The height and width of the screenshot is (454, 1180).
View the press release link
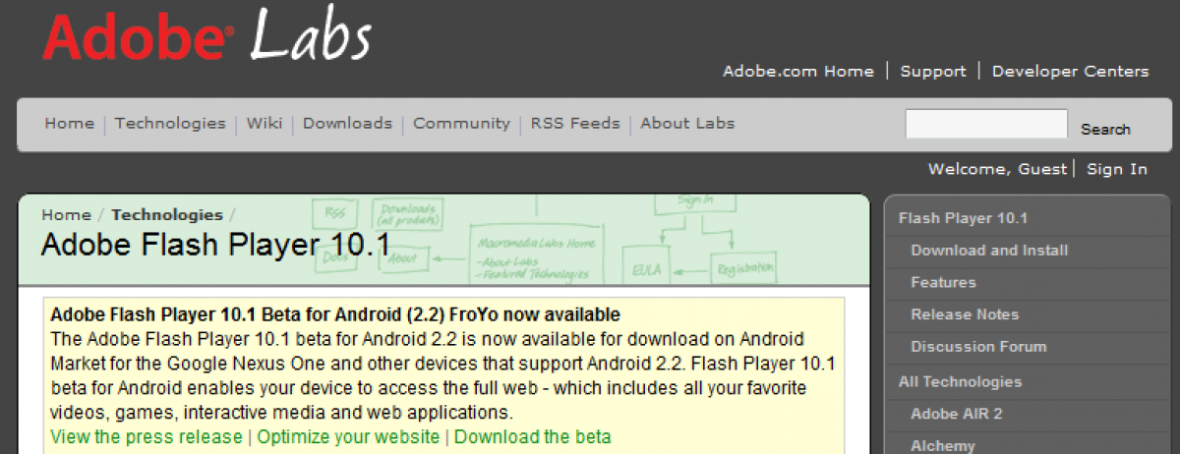147,437
